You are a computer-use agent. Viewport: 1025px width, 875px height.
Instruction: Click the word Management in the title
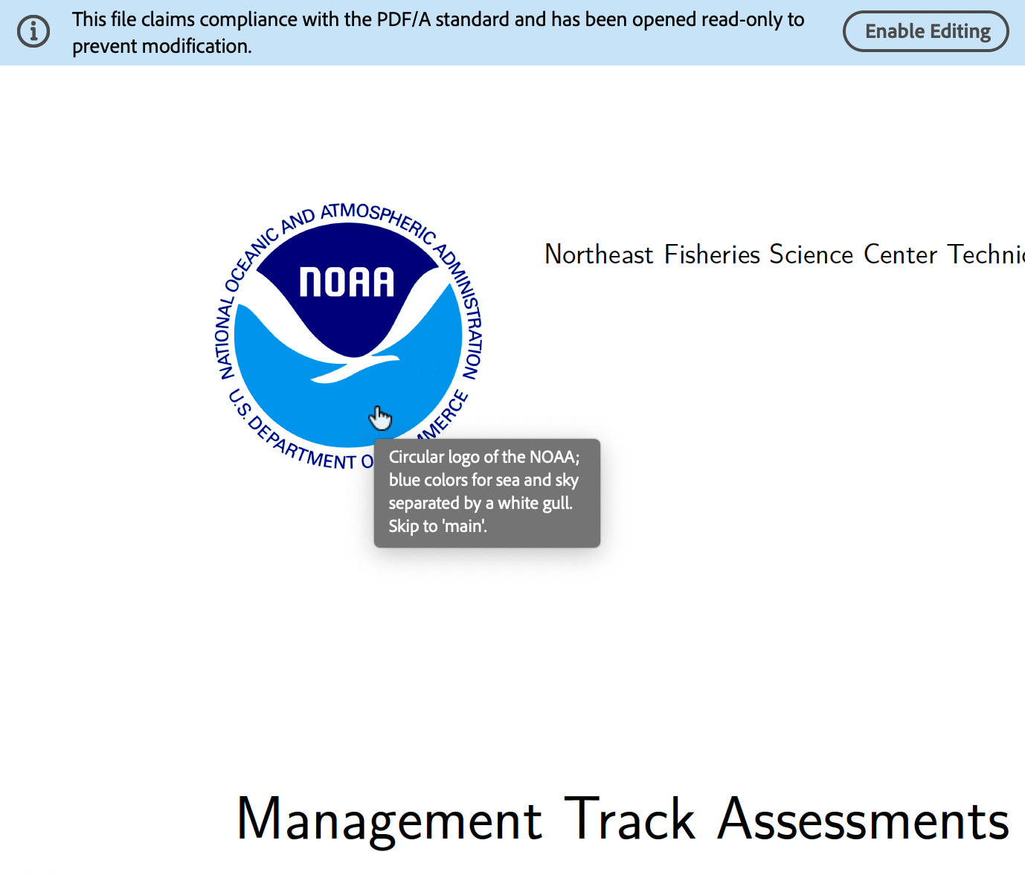click(x=389, y=820)
